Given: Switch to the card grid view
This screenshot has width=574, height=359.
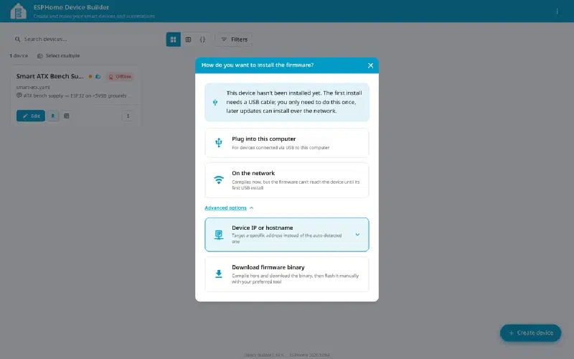Looking at the screenshot, I should tap(174, 39).
